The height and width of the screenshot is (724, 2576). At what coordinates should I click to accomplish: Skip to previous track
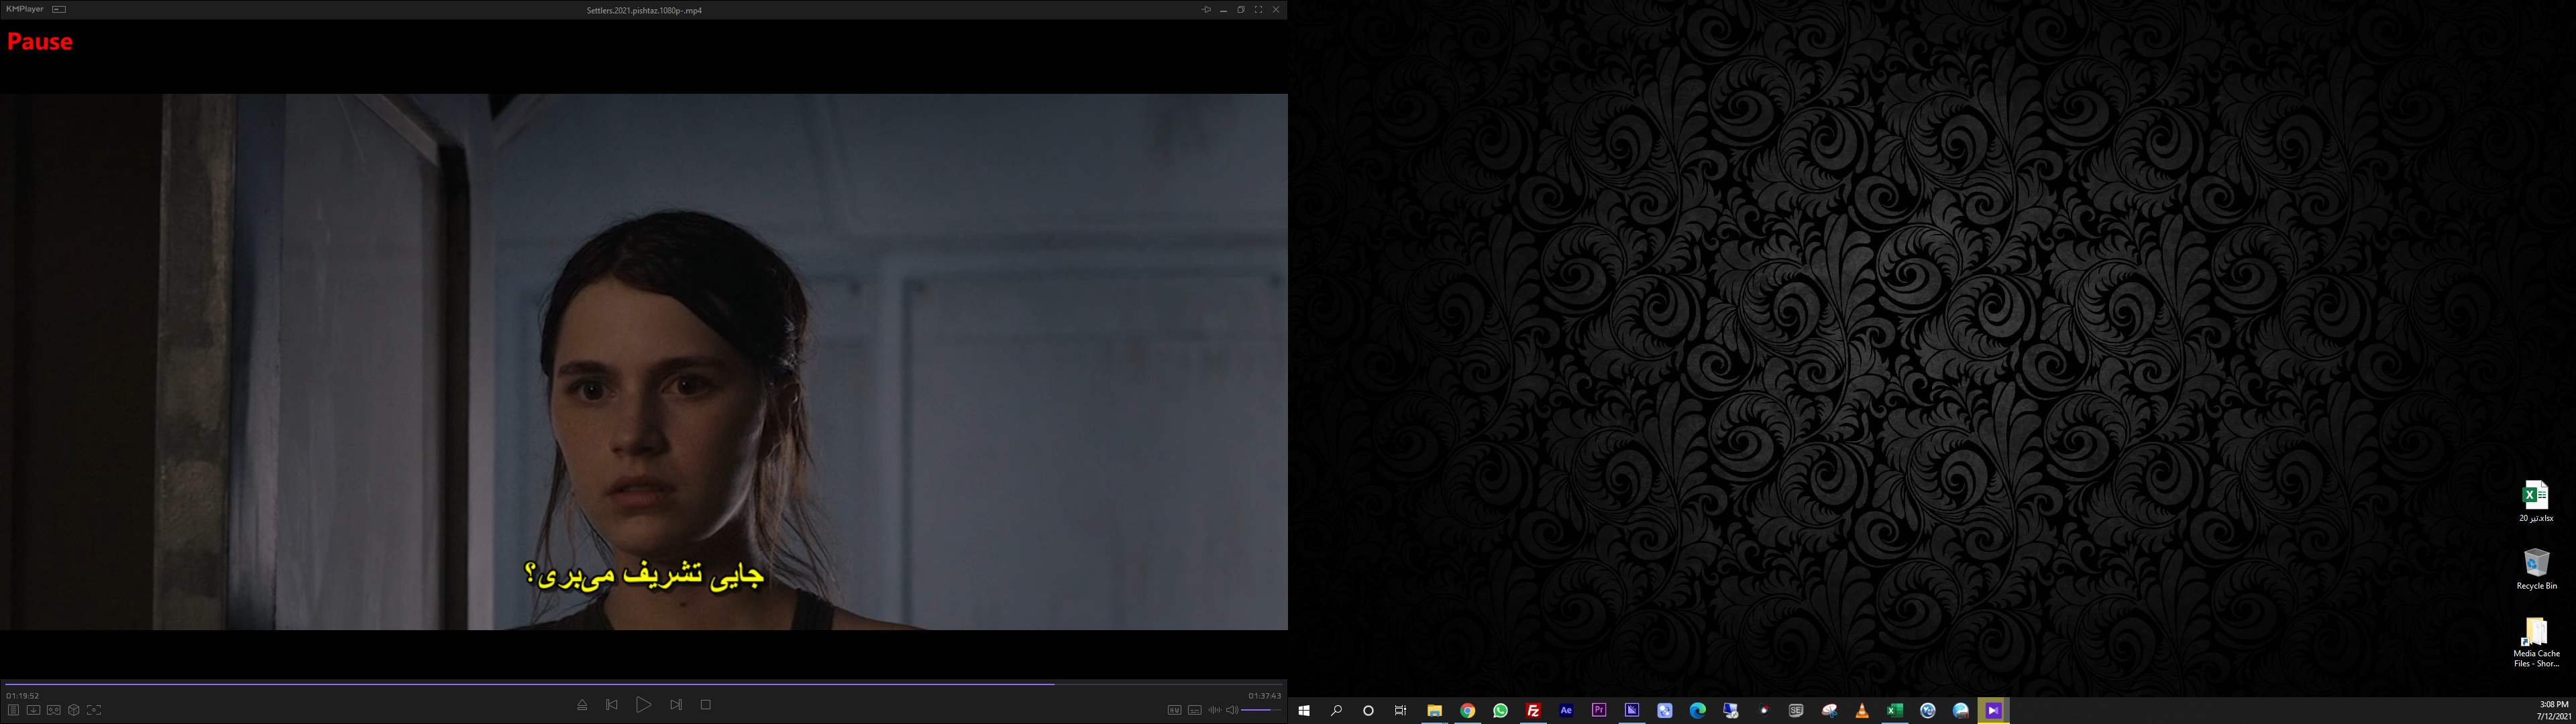(612, 705)
